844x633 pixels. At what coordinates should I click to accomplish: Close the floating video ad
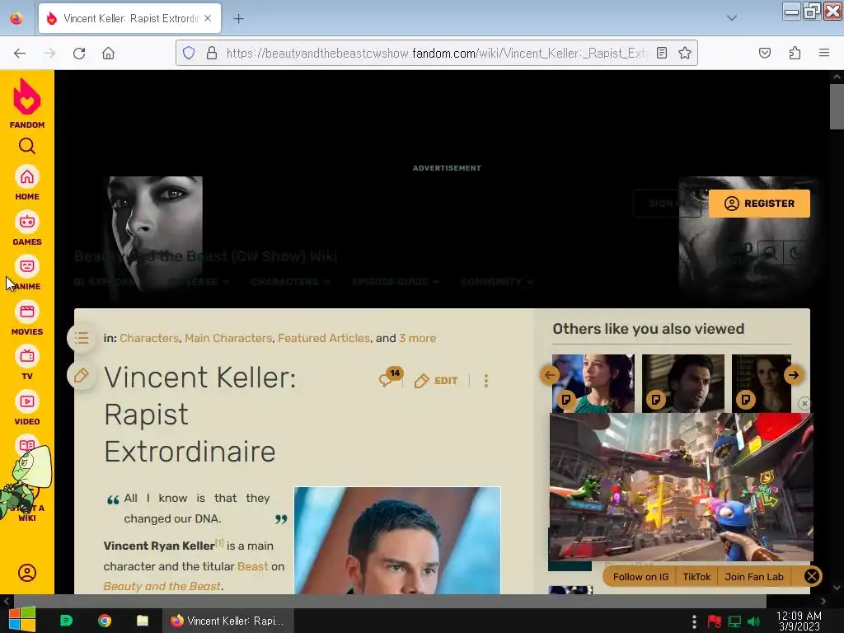point(804,403)
